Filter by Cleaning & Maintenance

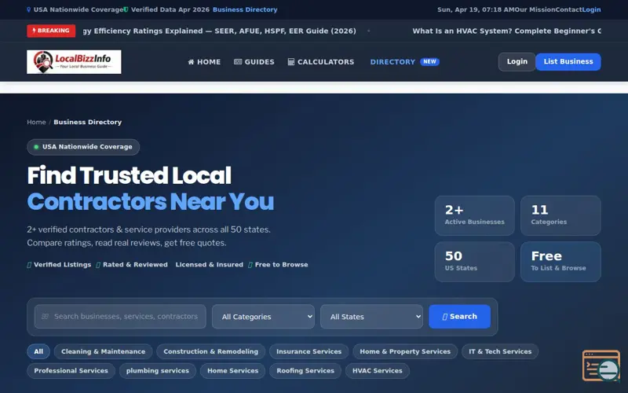pos(103,351)
